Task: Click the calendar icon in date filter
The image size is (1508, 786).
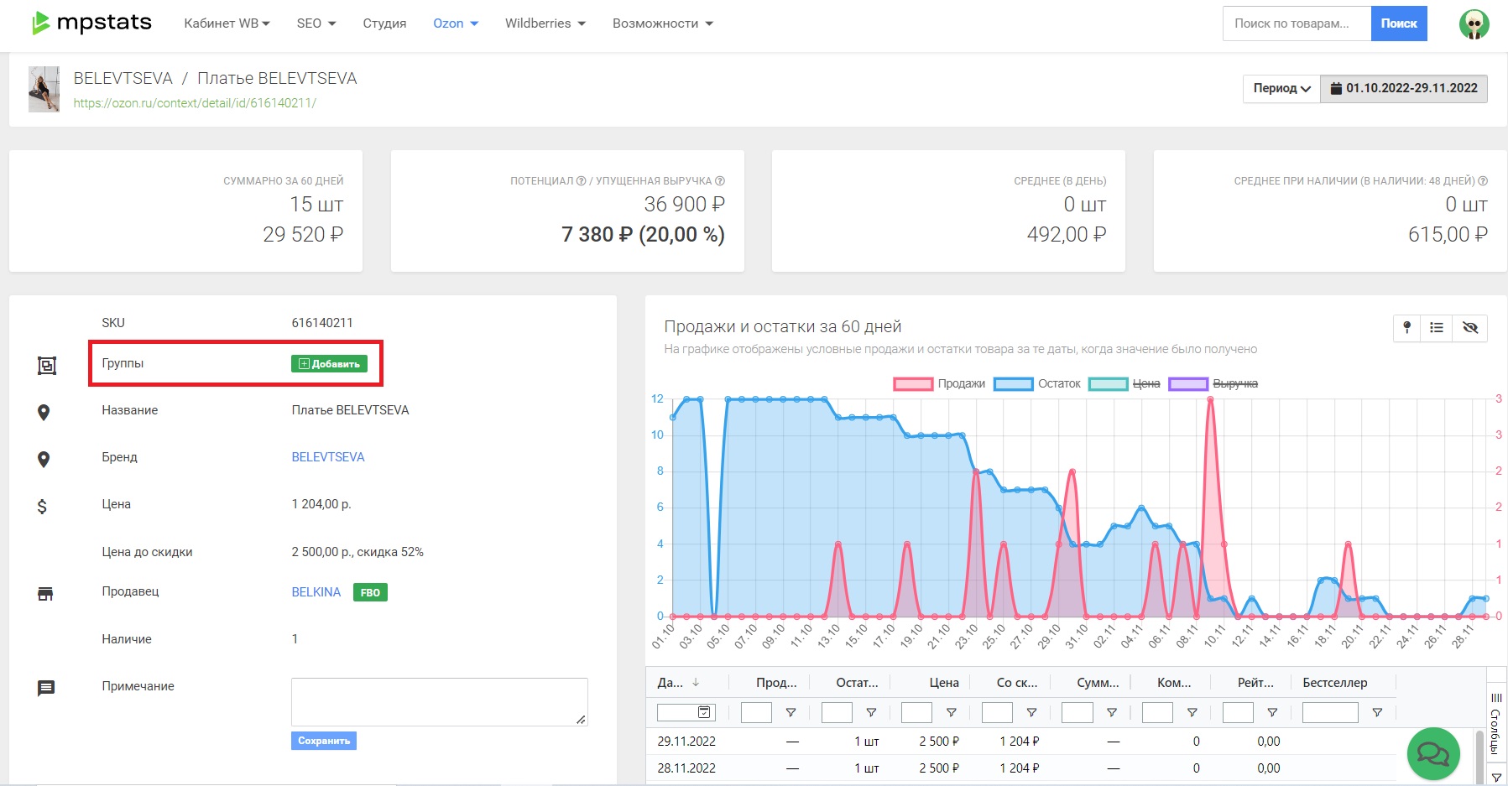Action: (705, 712)
